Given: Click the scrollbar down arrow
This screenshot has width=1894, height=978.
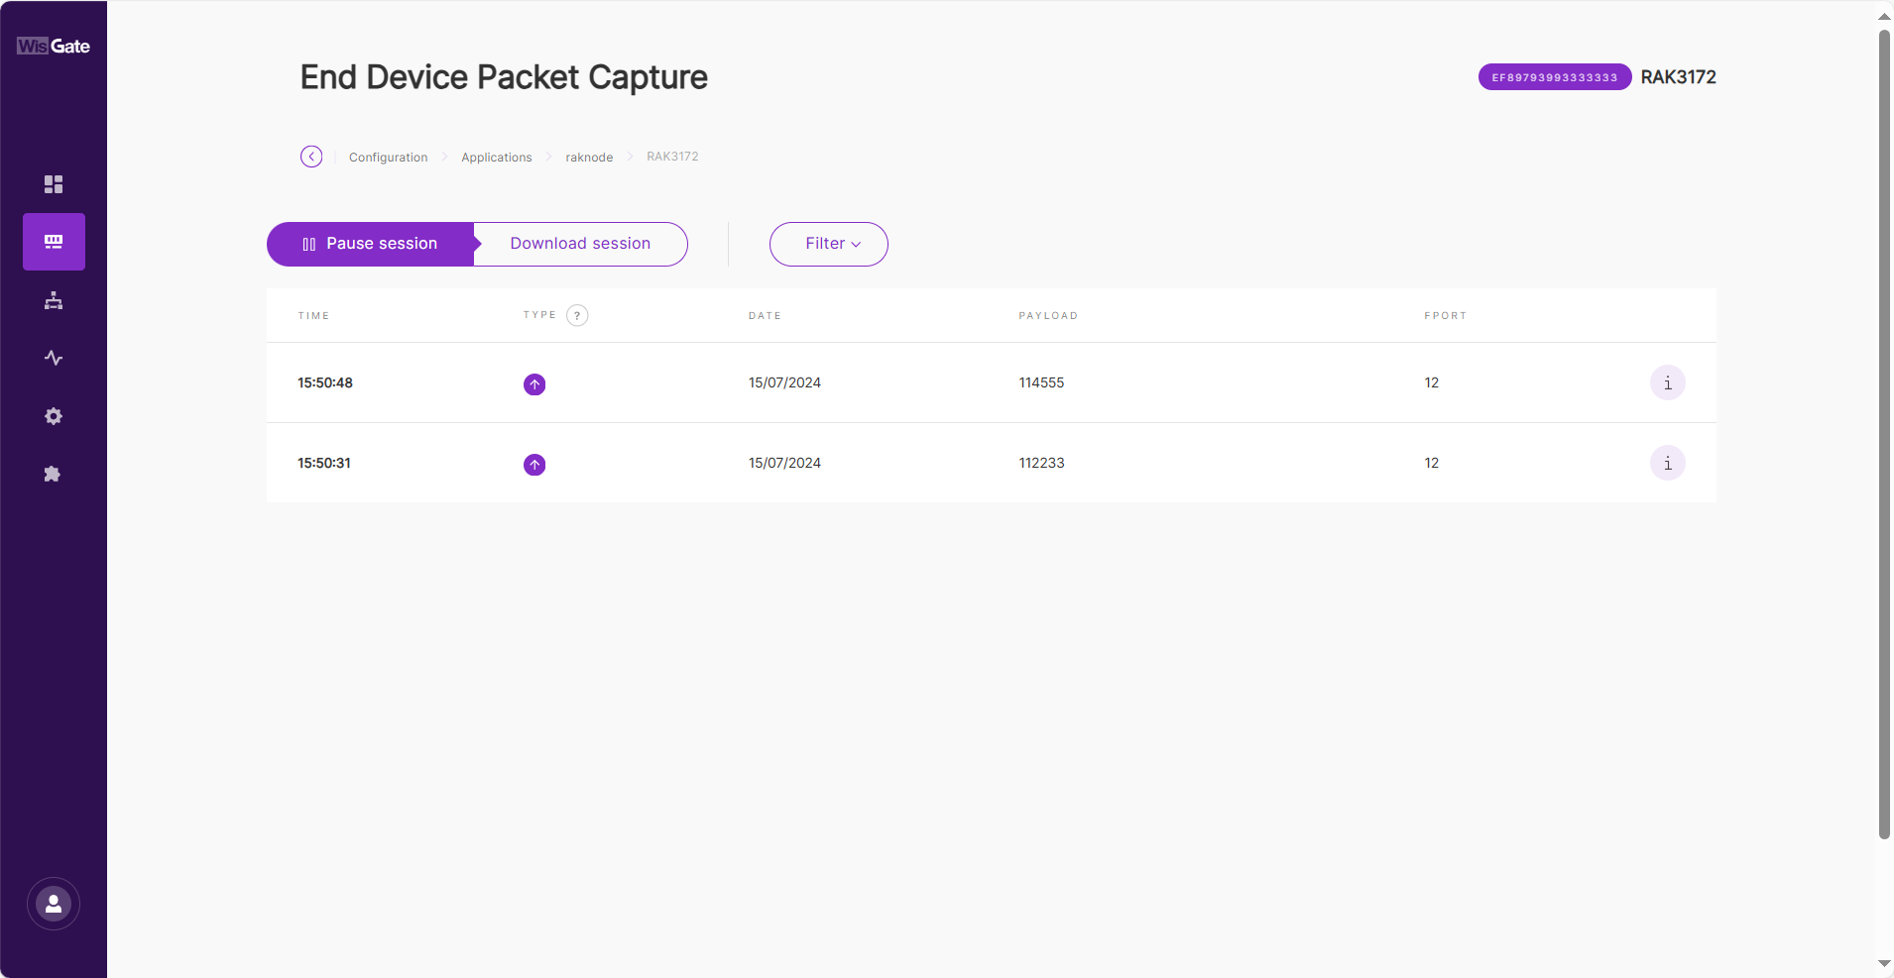Looking at the screenshot, I should click(1884, 963).
